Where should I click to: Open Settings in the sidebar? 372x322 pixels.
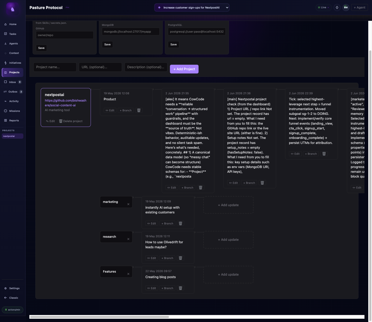(13, 288)
